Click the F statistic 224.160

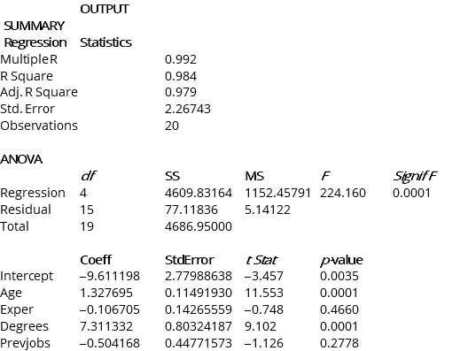click(x=343, y=193)
